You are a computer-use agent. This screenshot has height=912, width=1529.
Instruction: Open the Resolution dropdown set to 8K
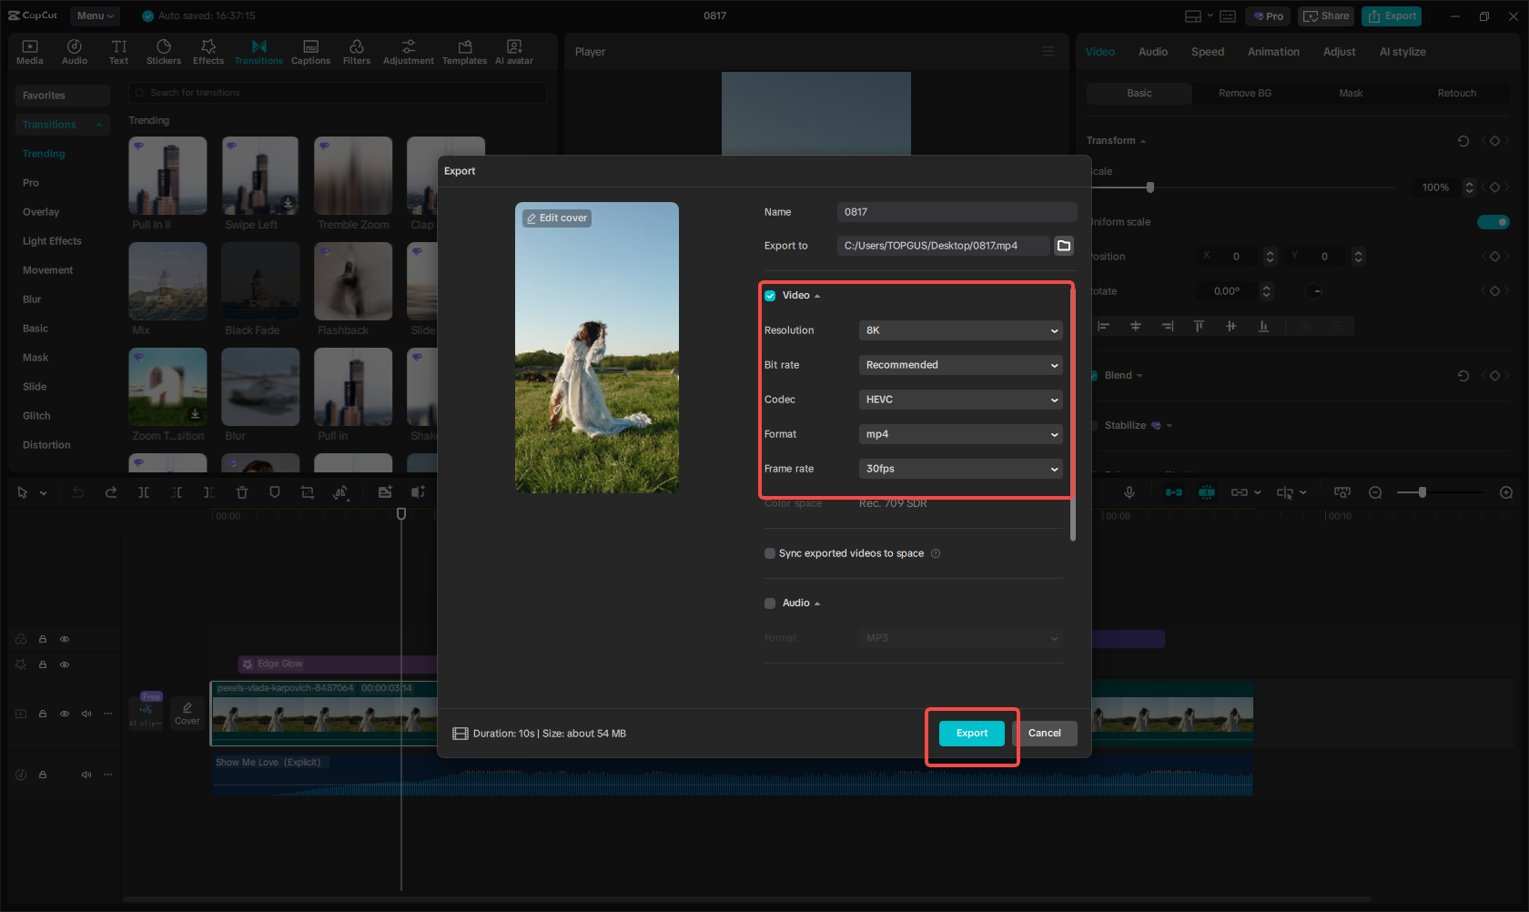pos(960,330)
